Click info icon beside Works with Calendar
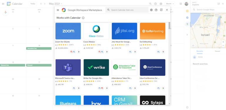 83,18
